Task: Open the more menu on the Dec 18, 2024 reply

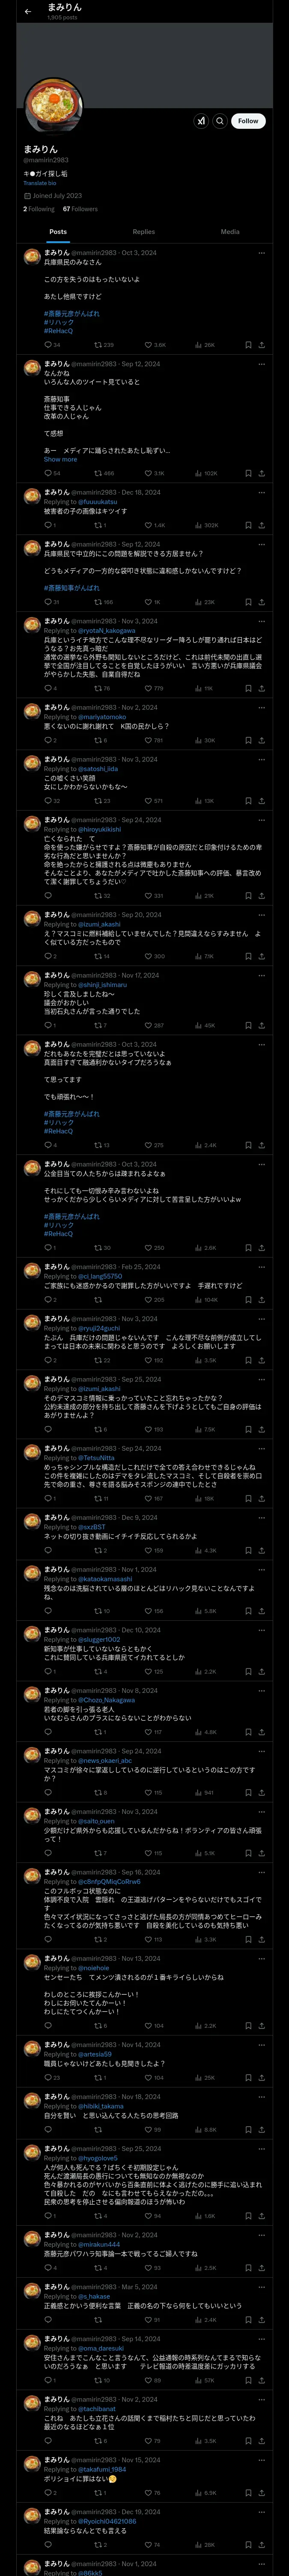Action: (261, 492)
